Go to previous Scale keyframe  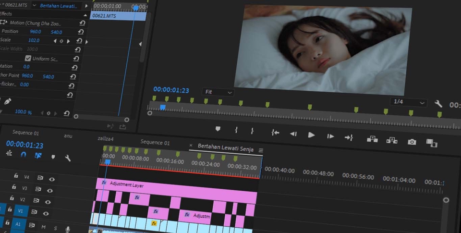[x=55, y=41]
